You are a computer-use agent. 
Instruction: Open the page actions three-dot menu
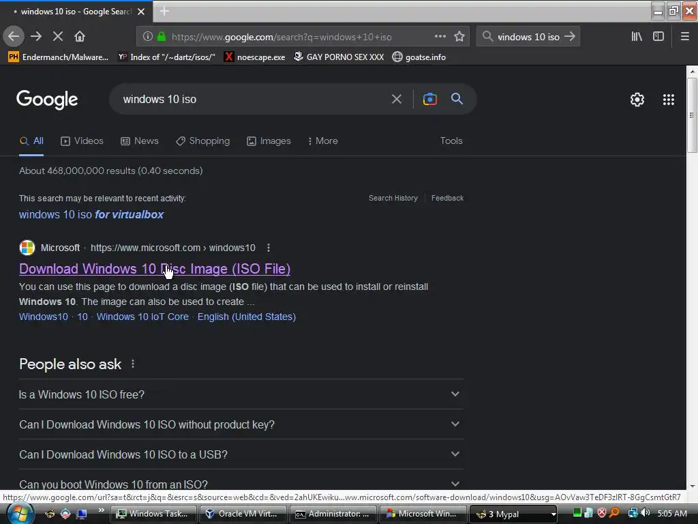click(x=440, y=37)
